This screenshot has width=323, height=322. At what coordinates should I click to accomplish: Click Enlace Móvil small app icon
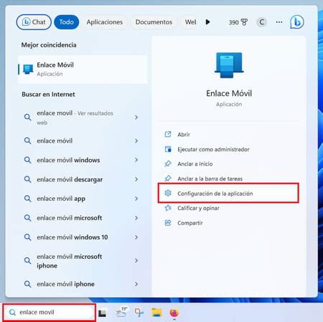pyautogui.click(x=28, y=70)
